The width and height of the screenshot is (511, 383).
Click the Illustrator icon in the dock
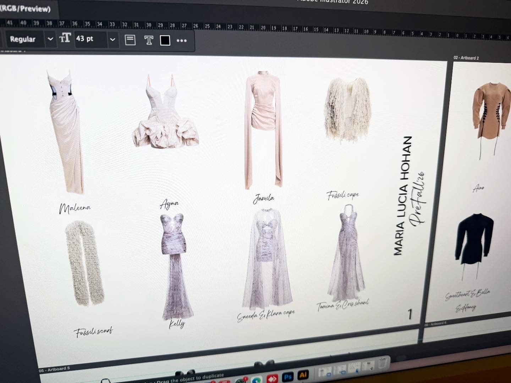pos(303,374)
